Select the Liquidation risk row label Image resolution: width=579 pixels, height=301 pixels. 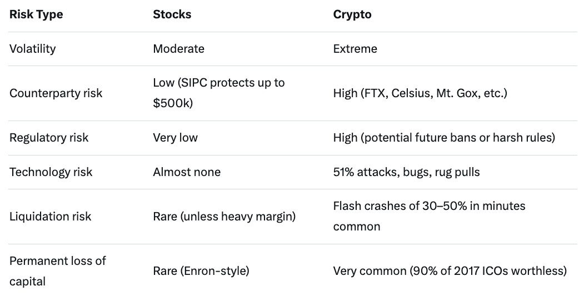50,217
